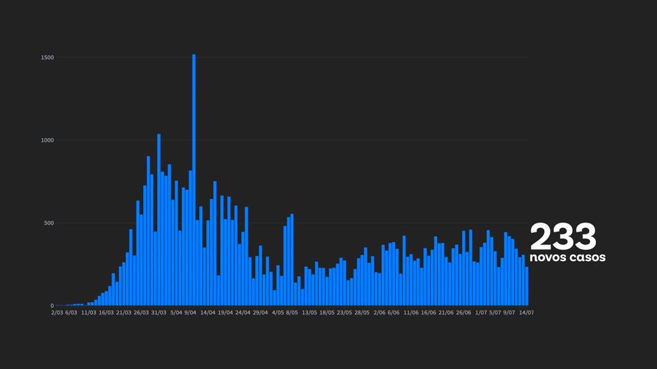Select the 1/07 x-axis date
The width and height of the screenshot is (657, 369).
(481, 313)
